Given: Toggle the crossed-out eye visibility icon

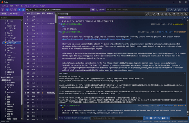Looking at the screenshot, I should click(x=182, y=14).
